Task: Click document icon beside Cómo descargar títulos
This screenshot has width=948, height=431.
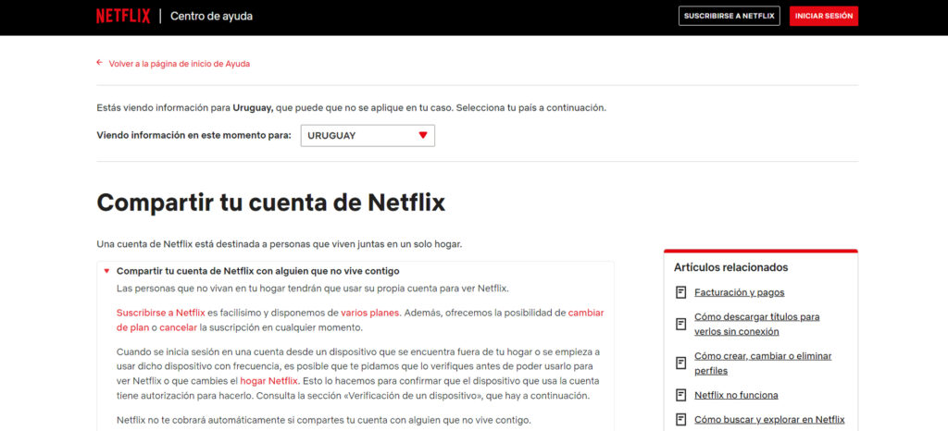Action: tap(681, 324)
